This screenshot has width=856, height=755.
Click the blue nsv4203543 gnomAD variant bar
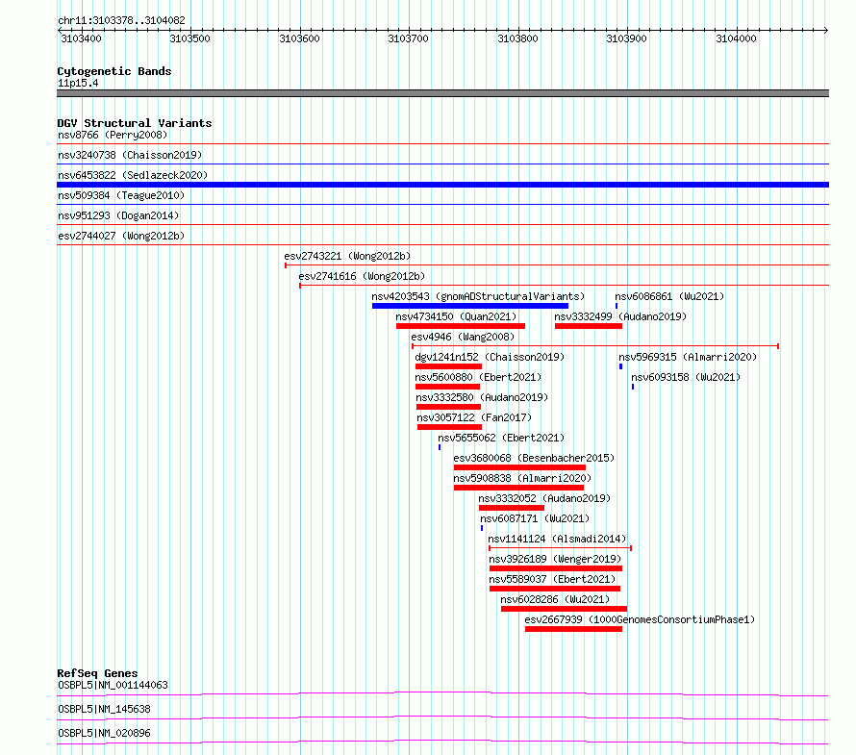470,306
